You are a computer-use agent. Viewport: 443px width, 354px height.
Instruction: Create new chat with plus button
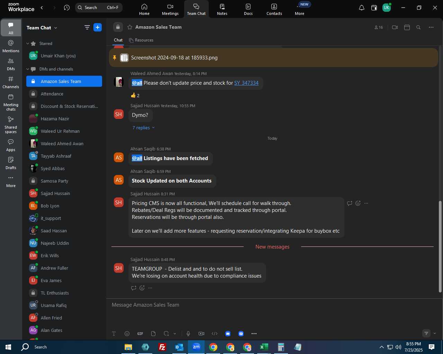point(98,28)
